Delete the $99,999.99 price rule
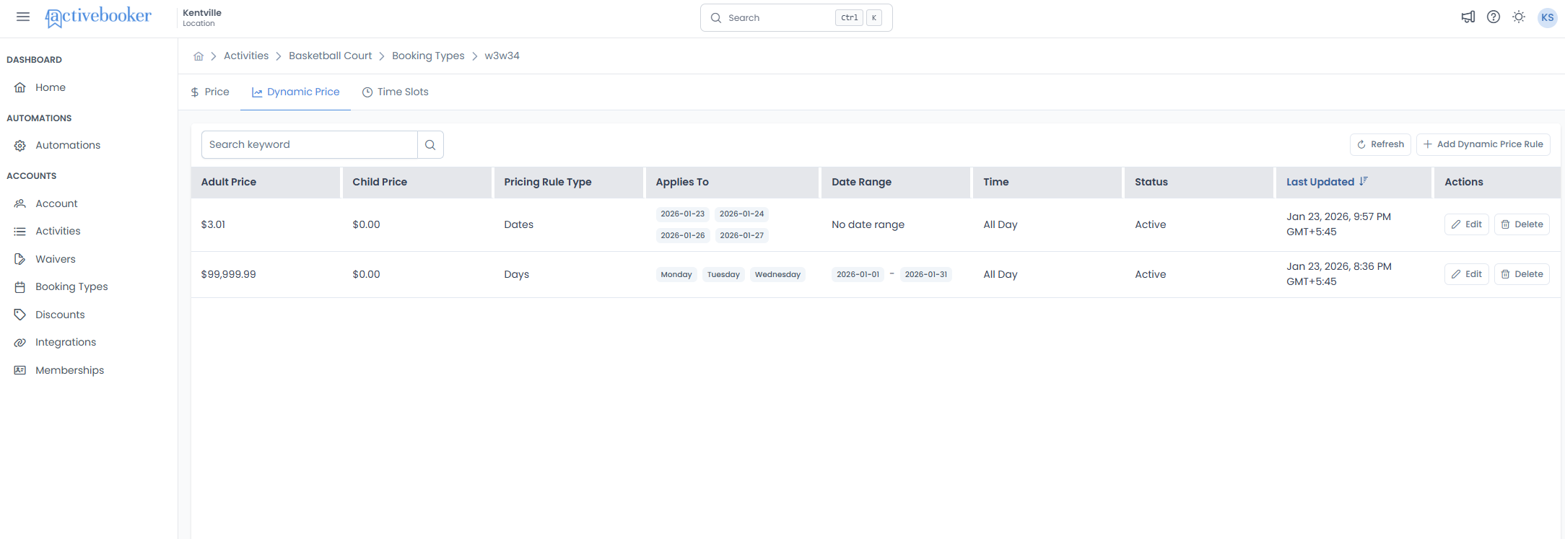This screenshot has width=1565, height=539. tap(1522, 274)
